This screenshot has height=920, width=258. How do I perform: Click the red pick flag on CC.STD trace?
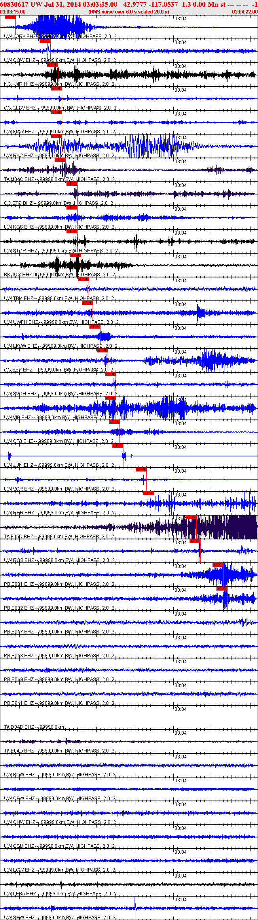72,184
